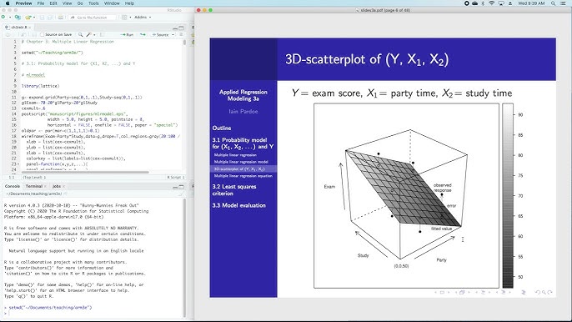Open Spotlight search in the macOS menu bar
Image resolution: width=572 pixels, height=322 pixels.
tap(553, 3)
